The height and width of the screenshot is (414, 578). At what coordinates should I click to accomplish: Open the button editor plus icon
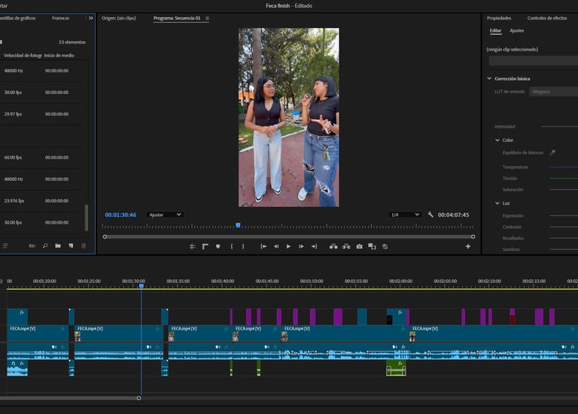(468, 246)
